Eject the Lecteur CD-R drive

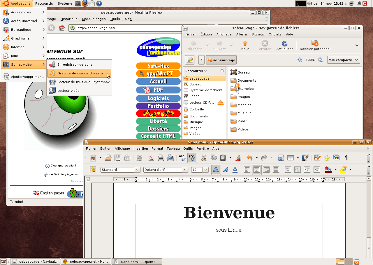coord(220,103)
